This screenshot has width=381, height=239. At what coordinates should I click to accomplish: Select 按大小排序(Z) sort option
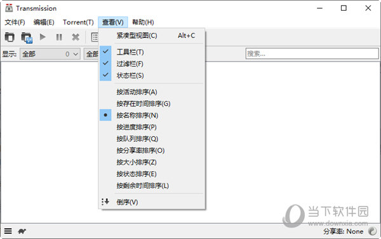coord(152,162)
